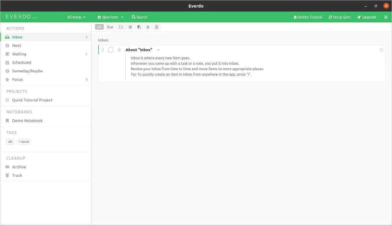The width and height of the screenshot is (392, 225).
Task: Click the NOTEBOOKS section header
Action: click(x=19, y=112)
